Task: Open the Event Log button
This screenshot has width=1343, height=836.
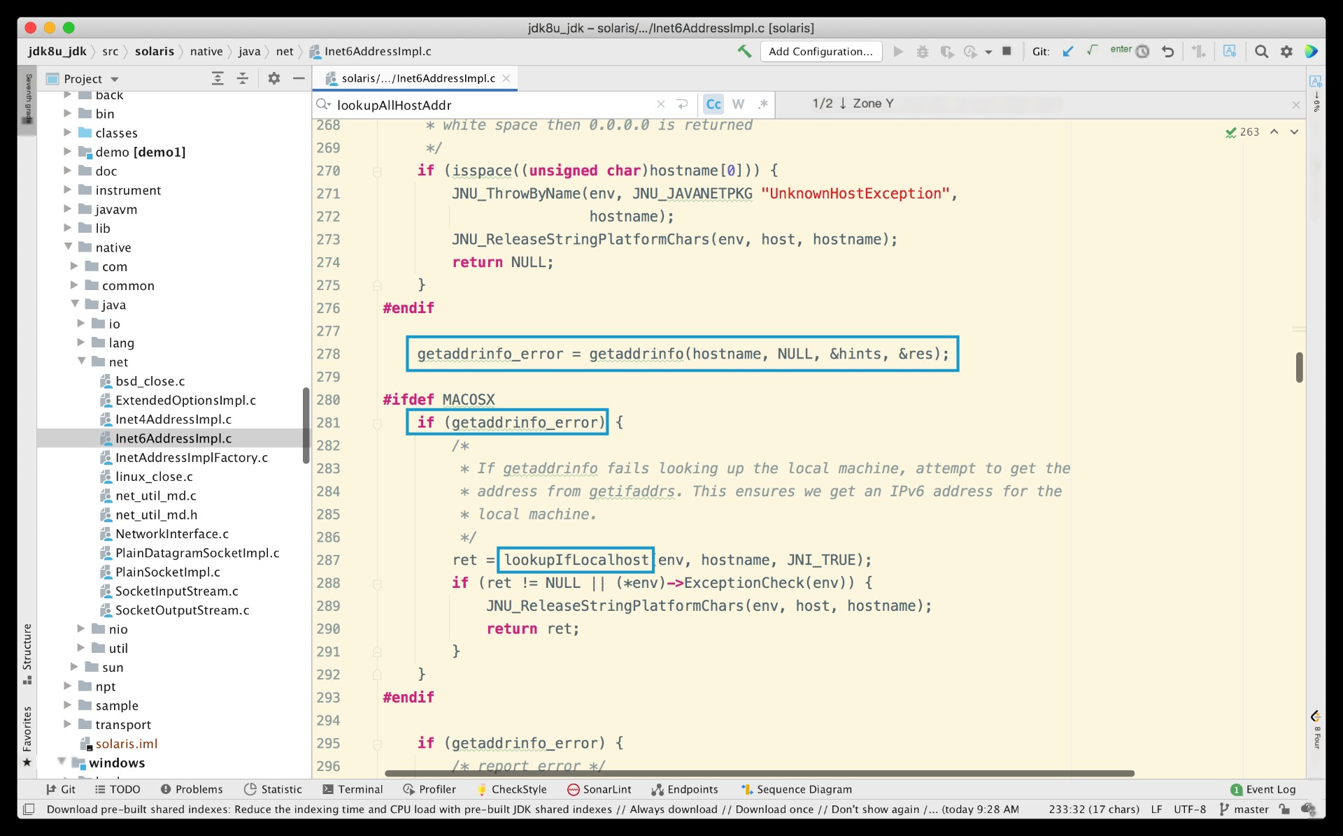Action: pyautogui.click(x=1263, y=788)
